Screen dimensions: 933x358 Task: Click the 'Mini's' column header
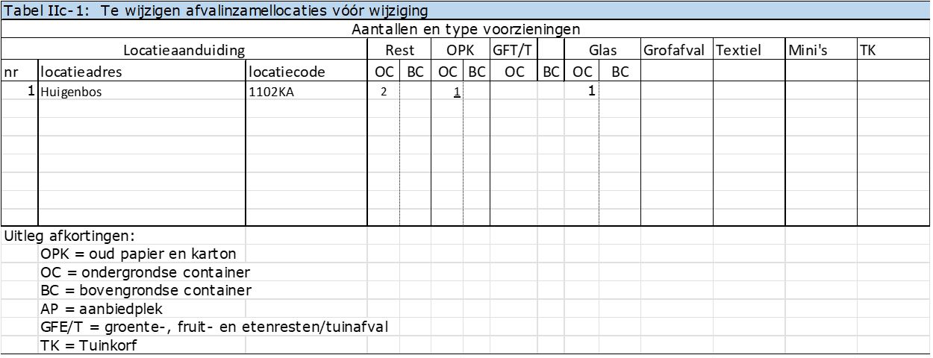(x=808, y=51)
